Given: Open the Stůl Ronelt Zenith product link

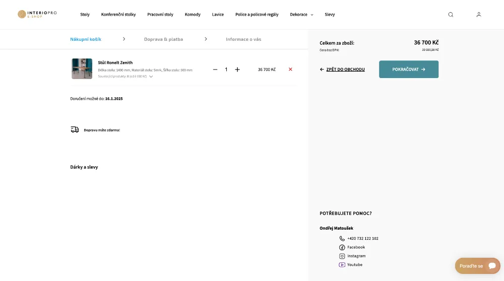Looking at the screenshot, I should (x=115, y=62).
